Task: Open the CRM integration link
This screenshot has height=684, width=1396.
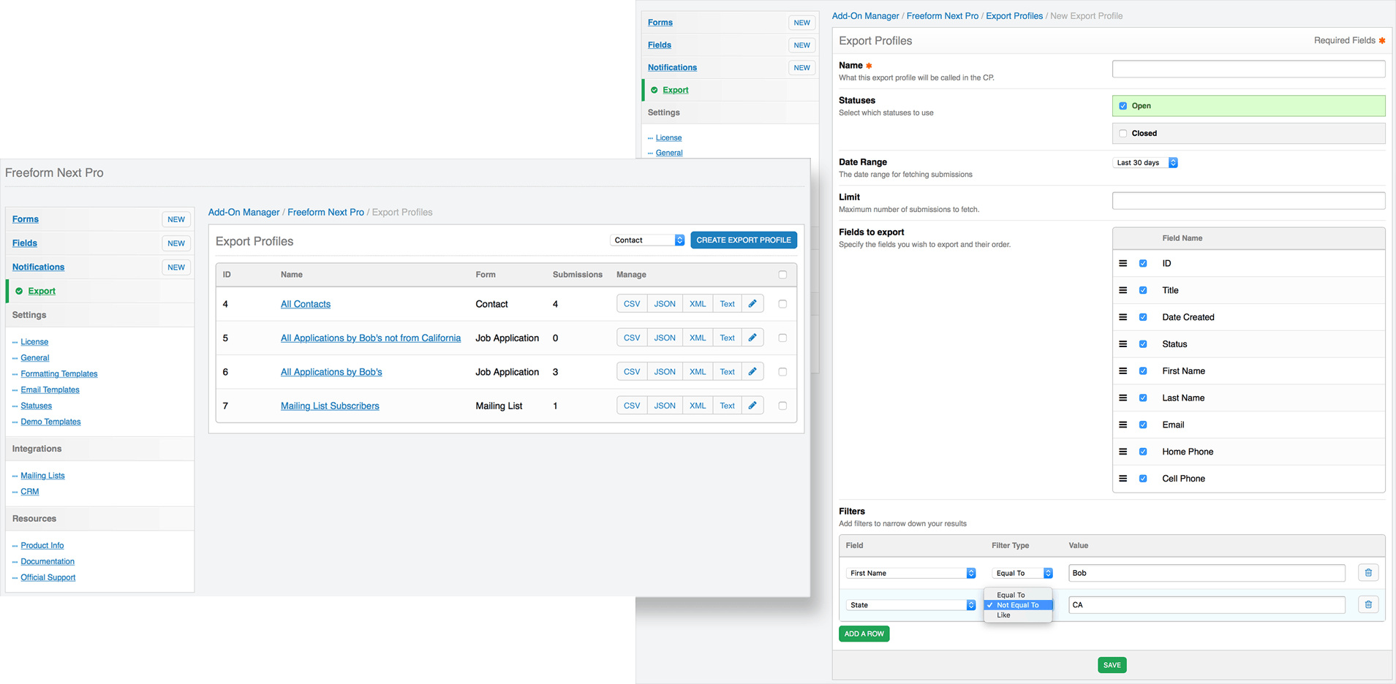Action: (30, 492)
